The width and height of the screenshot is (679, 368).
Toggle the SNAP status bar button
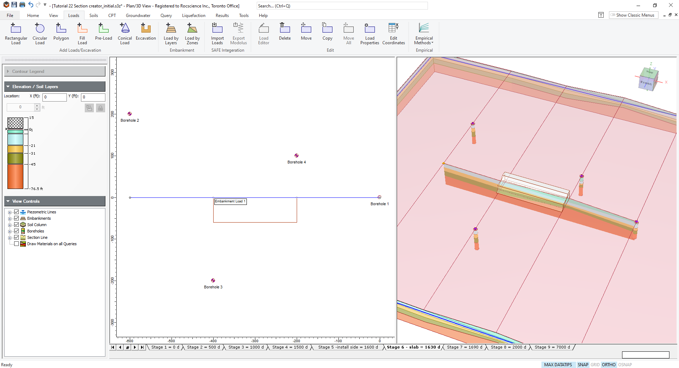583,364
